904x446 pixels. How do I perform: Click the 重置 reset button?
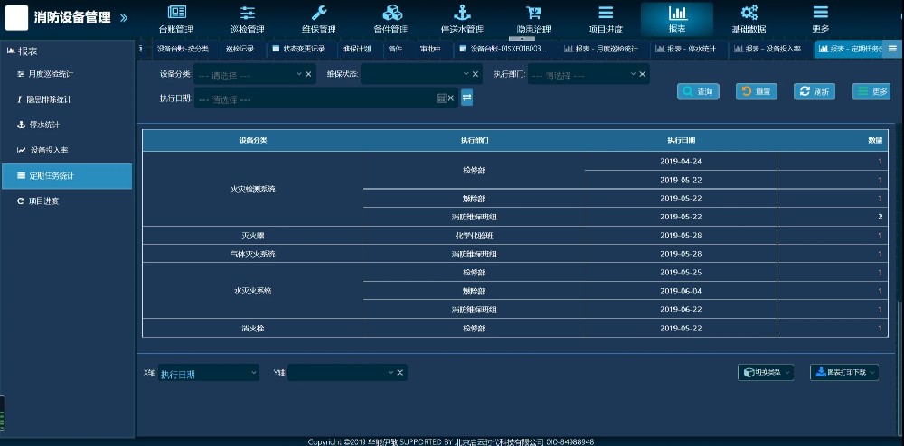(757, 91)
